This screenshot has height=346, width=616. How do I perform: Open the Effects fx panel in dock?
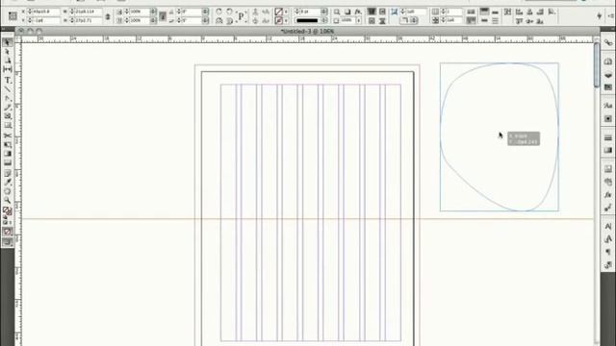tap(608, 195)
